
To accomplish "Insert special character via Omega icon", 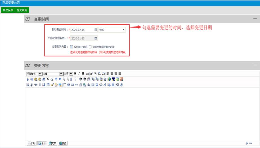I will [x=97, y=85].
